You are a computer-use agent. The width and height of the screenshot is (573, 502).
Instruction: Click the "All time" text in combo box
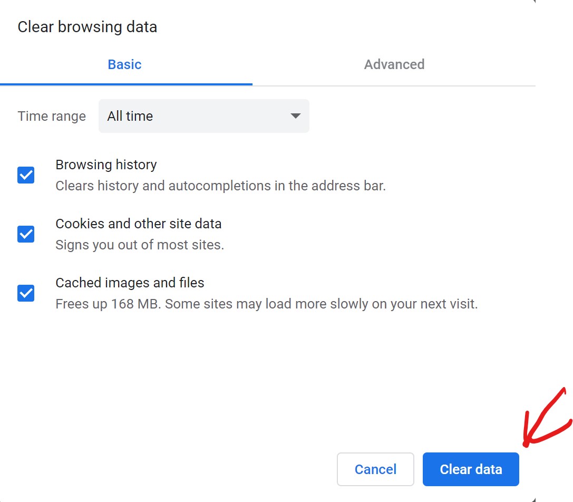(130, 116)
